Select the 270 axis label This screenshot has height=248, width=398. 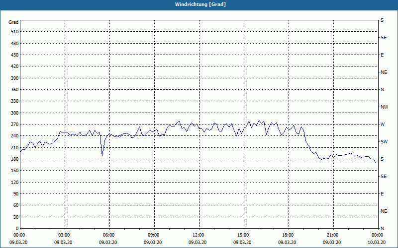(15, 124)
